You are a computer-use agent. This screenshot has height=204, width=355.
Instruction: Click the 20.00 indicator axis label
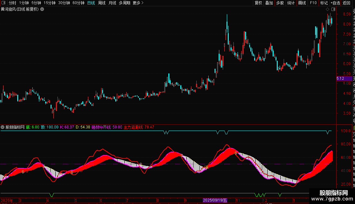(346, 184)
